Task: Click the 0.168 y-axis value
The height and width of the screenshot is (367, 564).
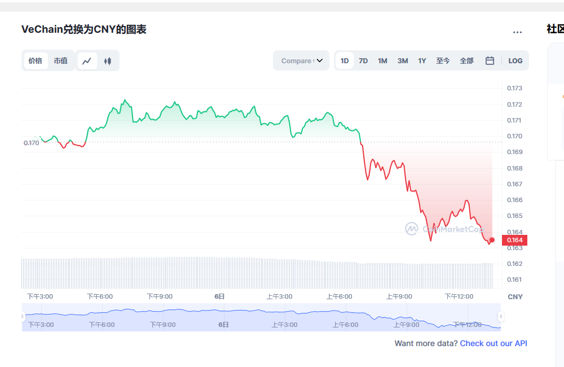Action: 514,168
